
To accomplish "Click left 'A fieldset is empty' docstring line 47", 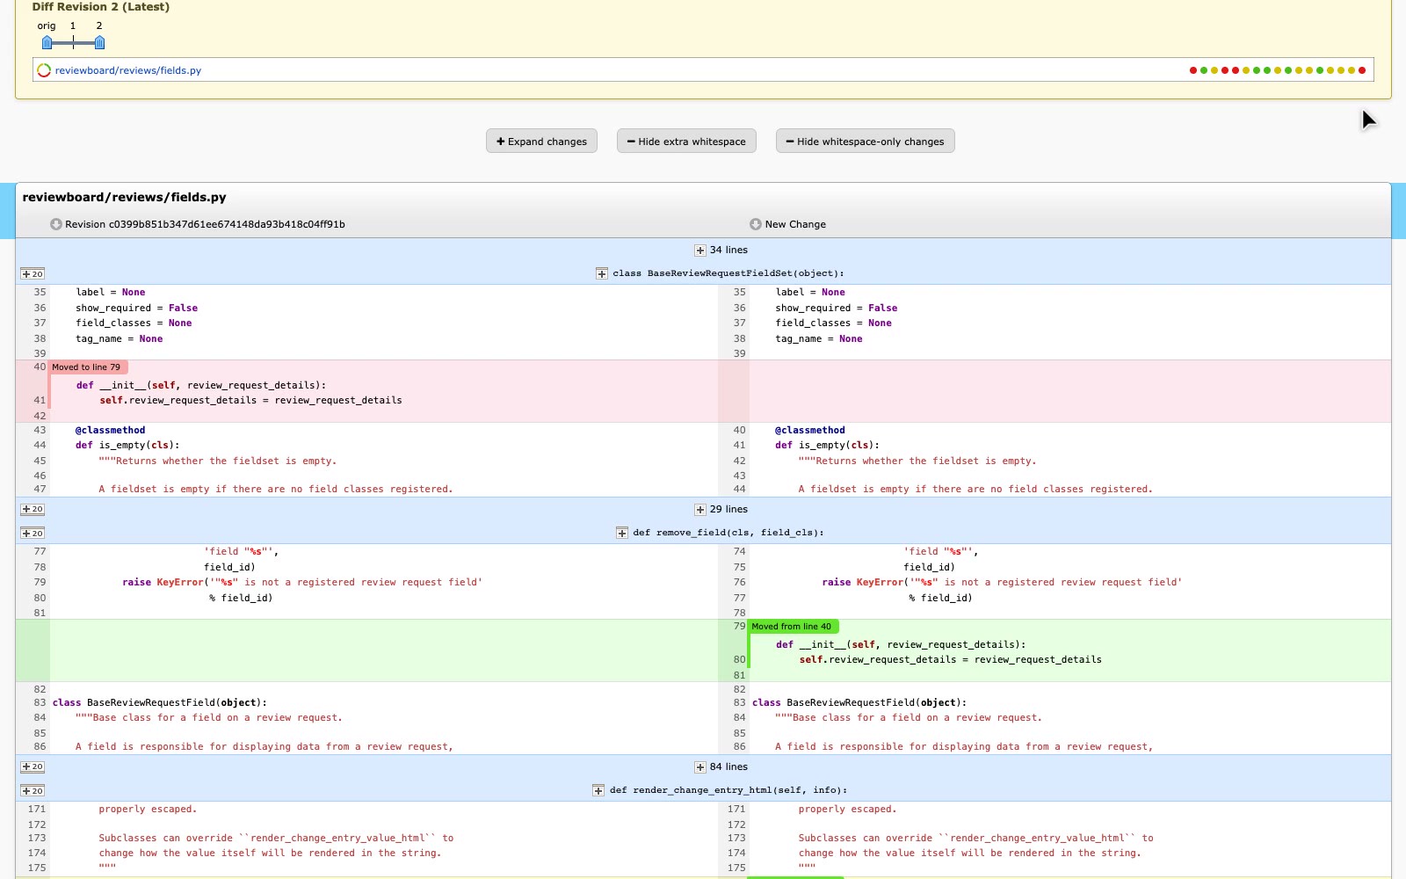I will click(x=276, y=489).
